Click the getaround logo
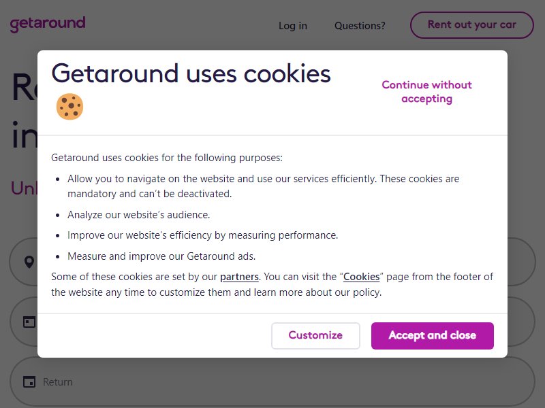This screenshot has height=408, width=545. pos(48,24)
